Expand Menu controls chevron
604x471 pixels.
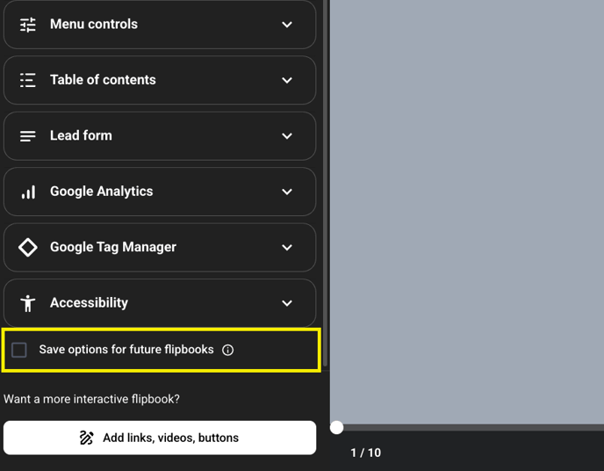(287, 25)
